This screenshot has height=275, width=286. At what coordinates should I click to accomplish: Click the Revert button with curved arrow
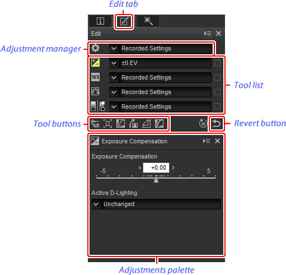click(216, 124)
